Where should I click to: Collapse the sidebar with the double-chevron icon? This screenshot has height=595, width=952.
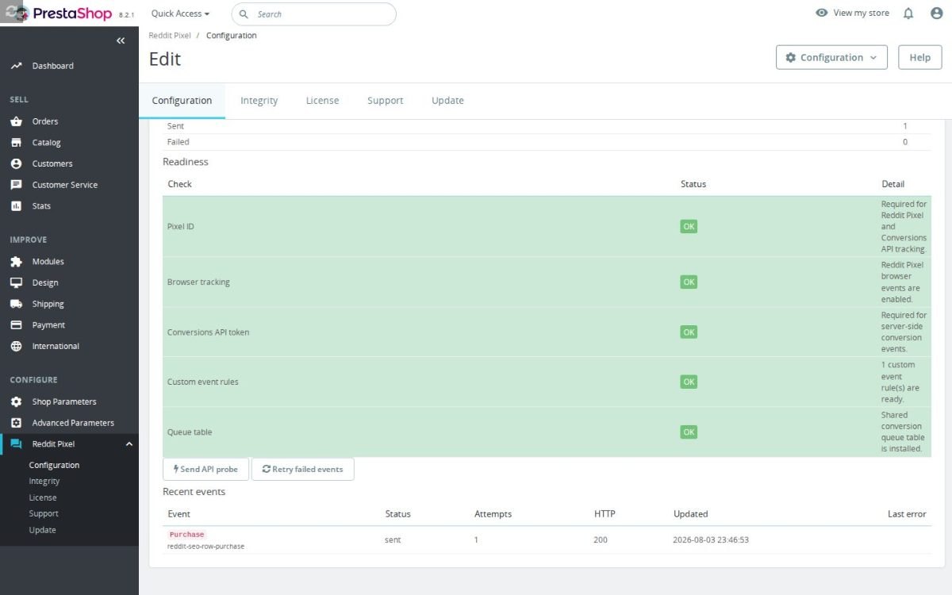pos(121,40)
